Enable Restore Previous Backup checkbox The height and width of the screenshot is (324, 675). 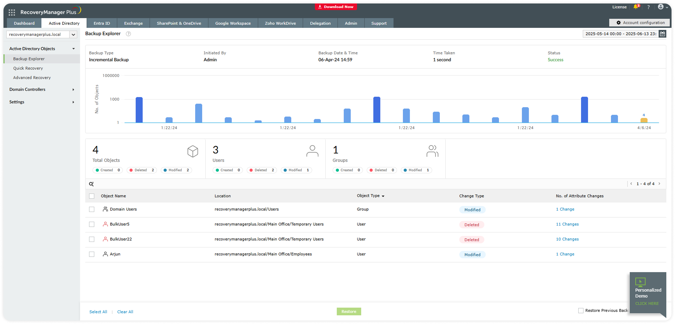pyautogui.click(x=581, y=310)
